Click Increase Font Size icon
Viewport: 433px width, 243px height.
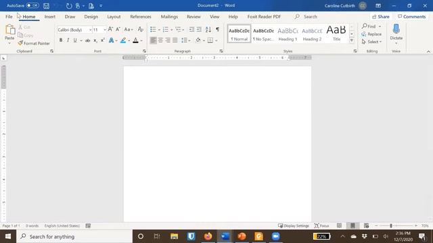pyautogui.click(x=110, y=29)
